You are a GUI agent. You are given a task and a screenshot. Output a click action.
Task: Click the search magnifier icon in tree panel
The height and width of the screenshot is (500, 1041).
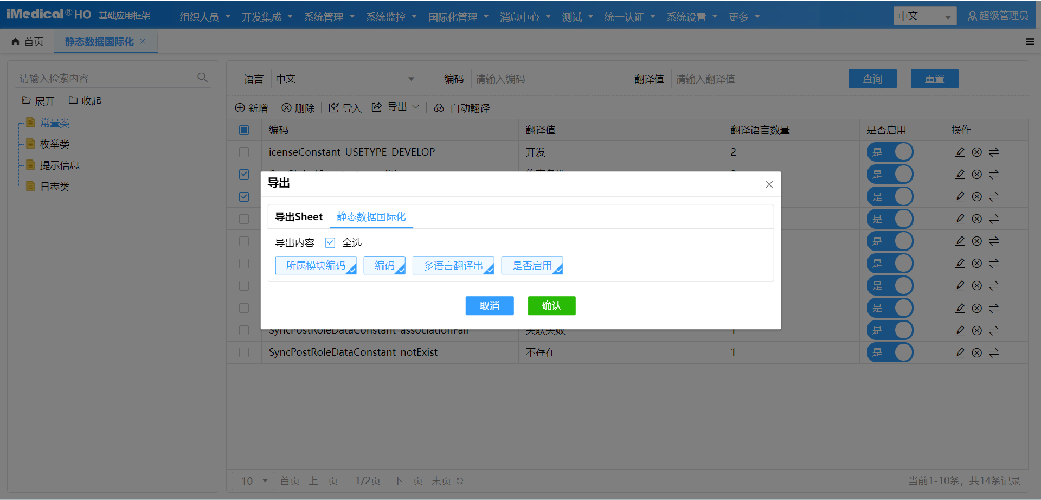[202, 78]
